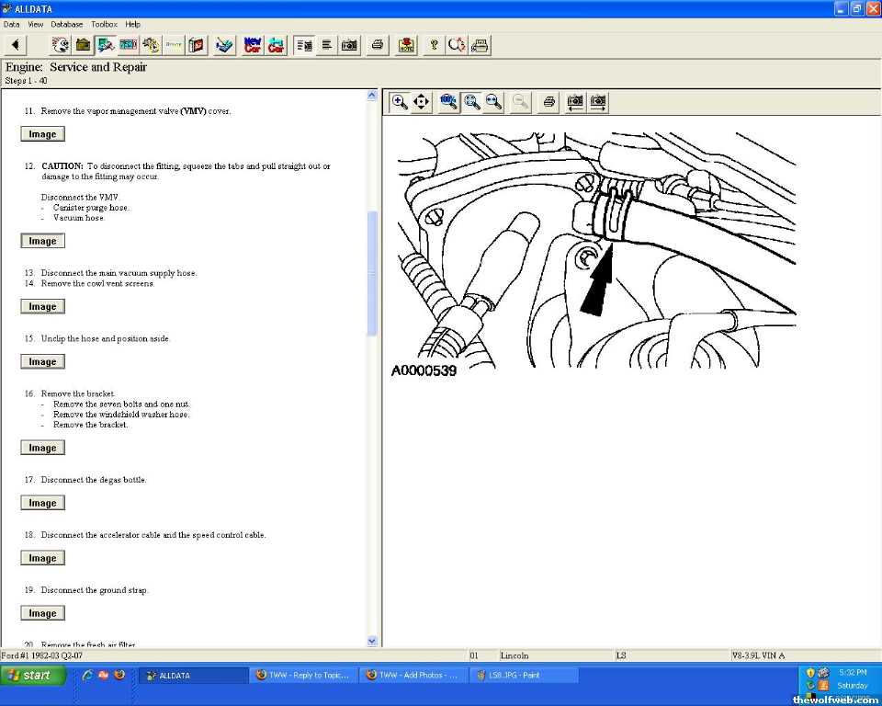Screen dimensions: 882x706
Task: Click the back arrow in main toolbar
Action: click(16, 45)
